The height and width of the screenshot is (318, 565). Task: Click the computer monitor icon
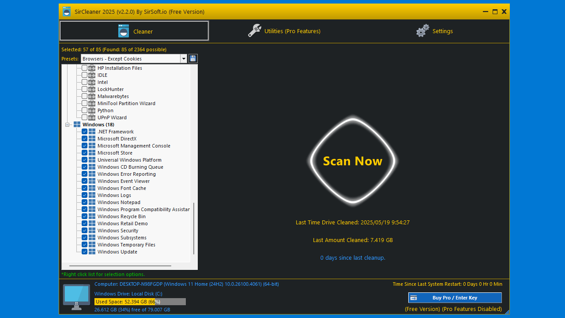(77, 297)
